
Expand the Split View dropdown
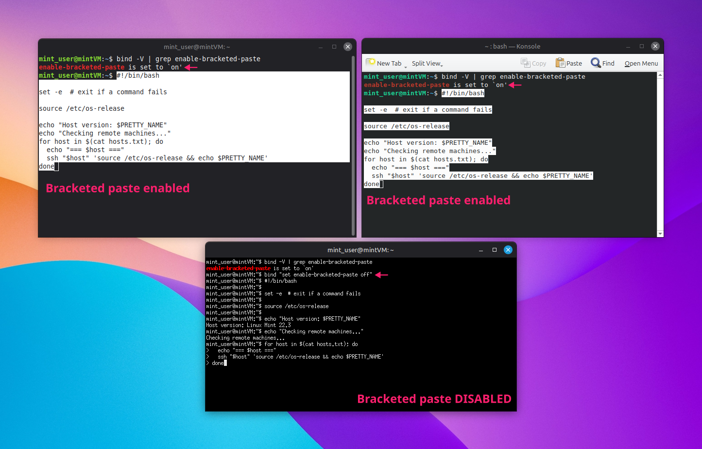(428, 63)
